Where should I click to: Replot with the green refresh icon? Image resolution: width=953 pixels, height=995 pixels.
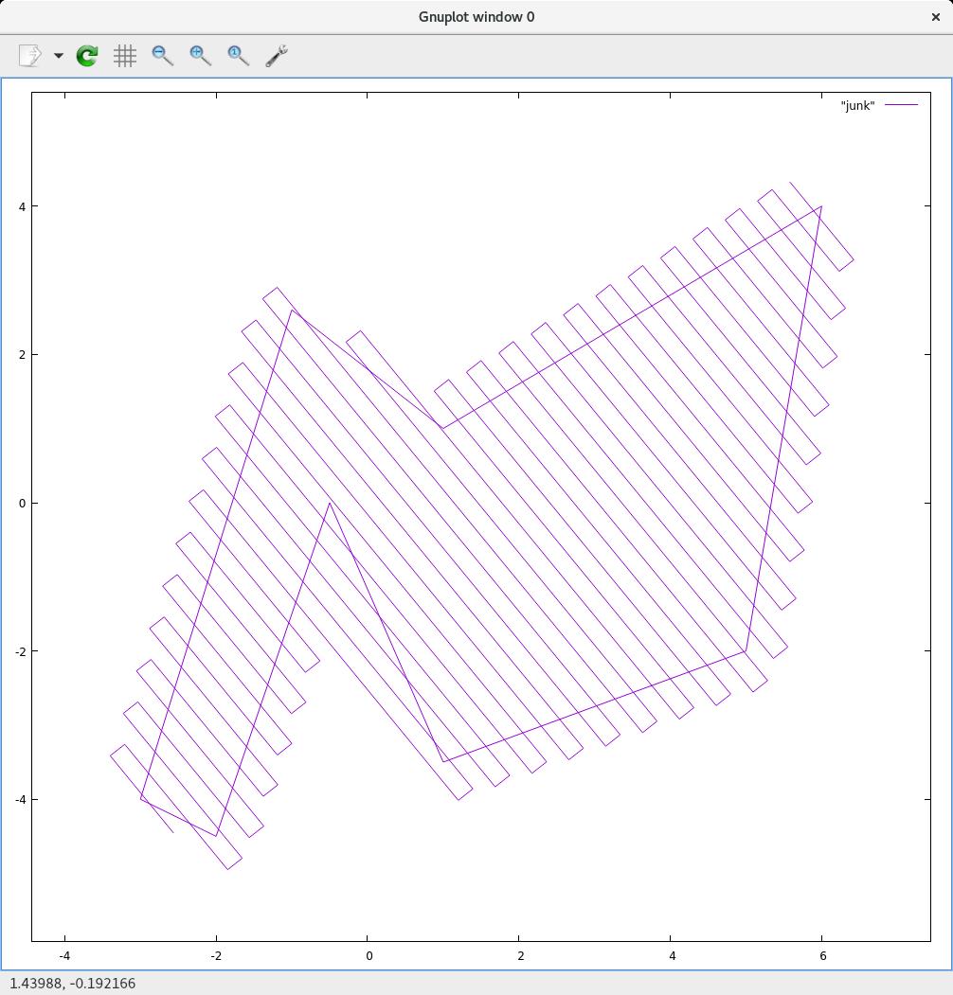[87, 56]
